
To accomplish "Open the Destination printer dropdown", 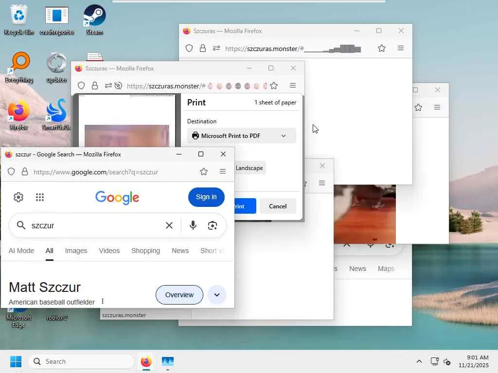I will 241,136.
